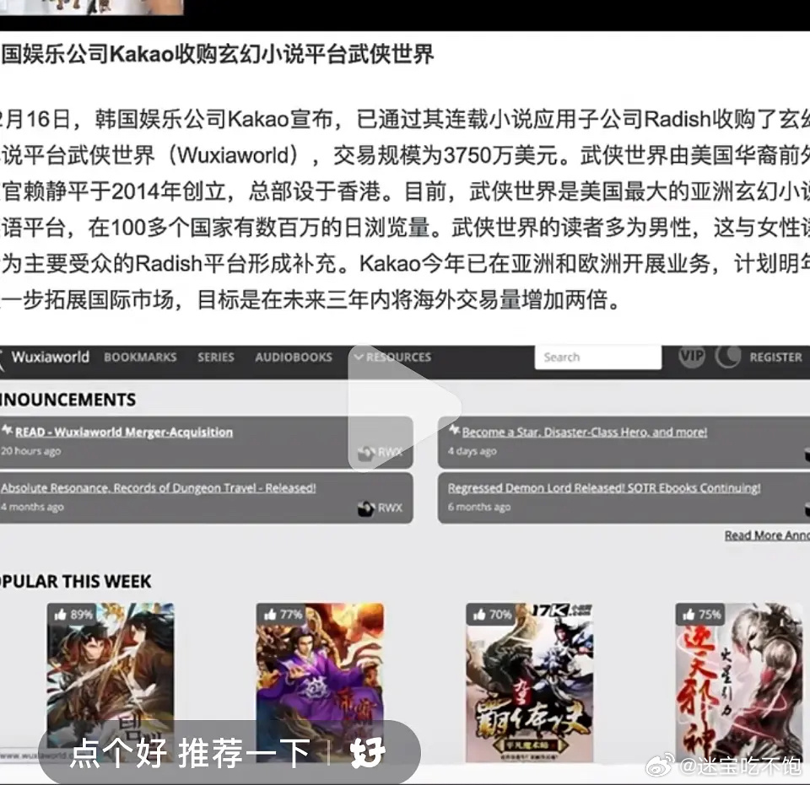The height and width of the screenshot is (785, 810).
Task: Open Become a Star, Disaster-Class Hero announcement
Action: pos(584,432)
